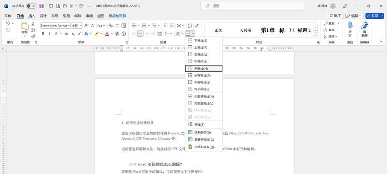This screenshot has width=387, height=174.
Task: Choose 所有框线(A) all borders
Action: (x=204, y=75)
